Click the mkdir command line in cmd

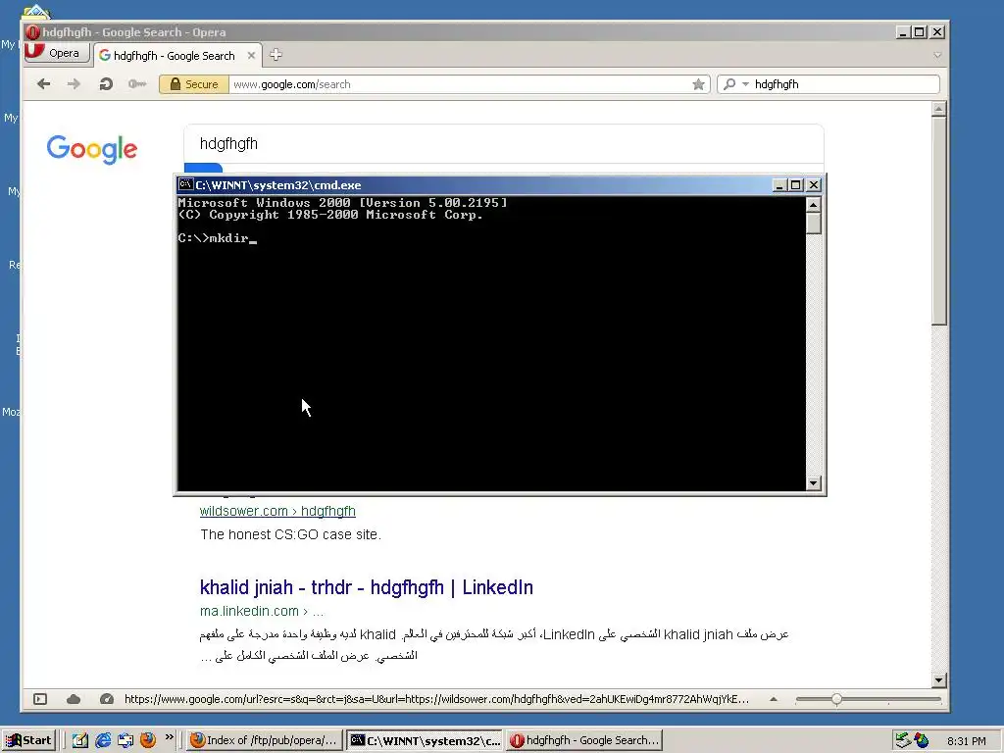coord(217,238)
